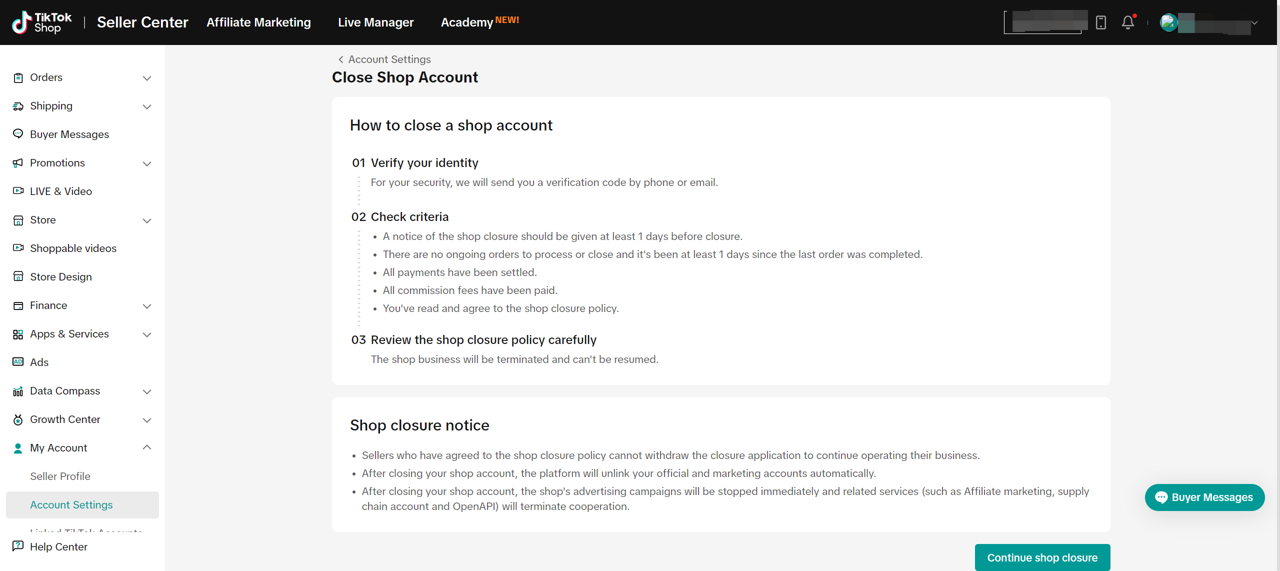The width and height of the screenshot is (1280, 571).
Task: Open Affiliate Marketing in top menu
Action: point(258,22)
